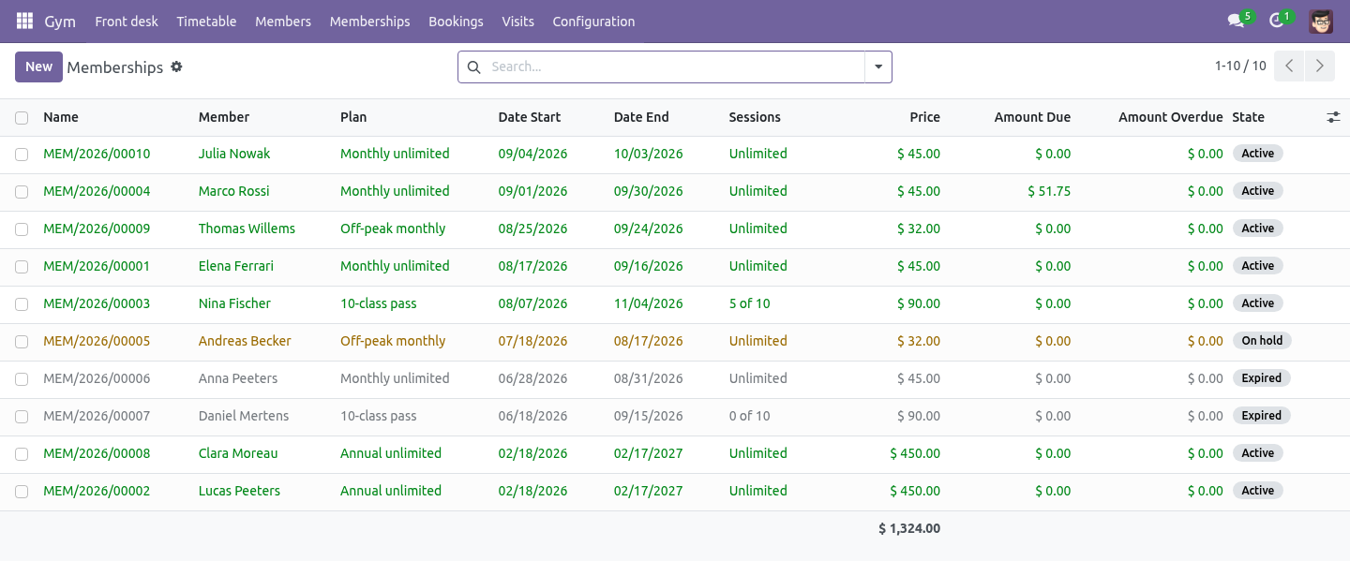
Task: Open optional columns adjust icon
Action: point(1333,117)
